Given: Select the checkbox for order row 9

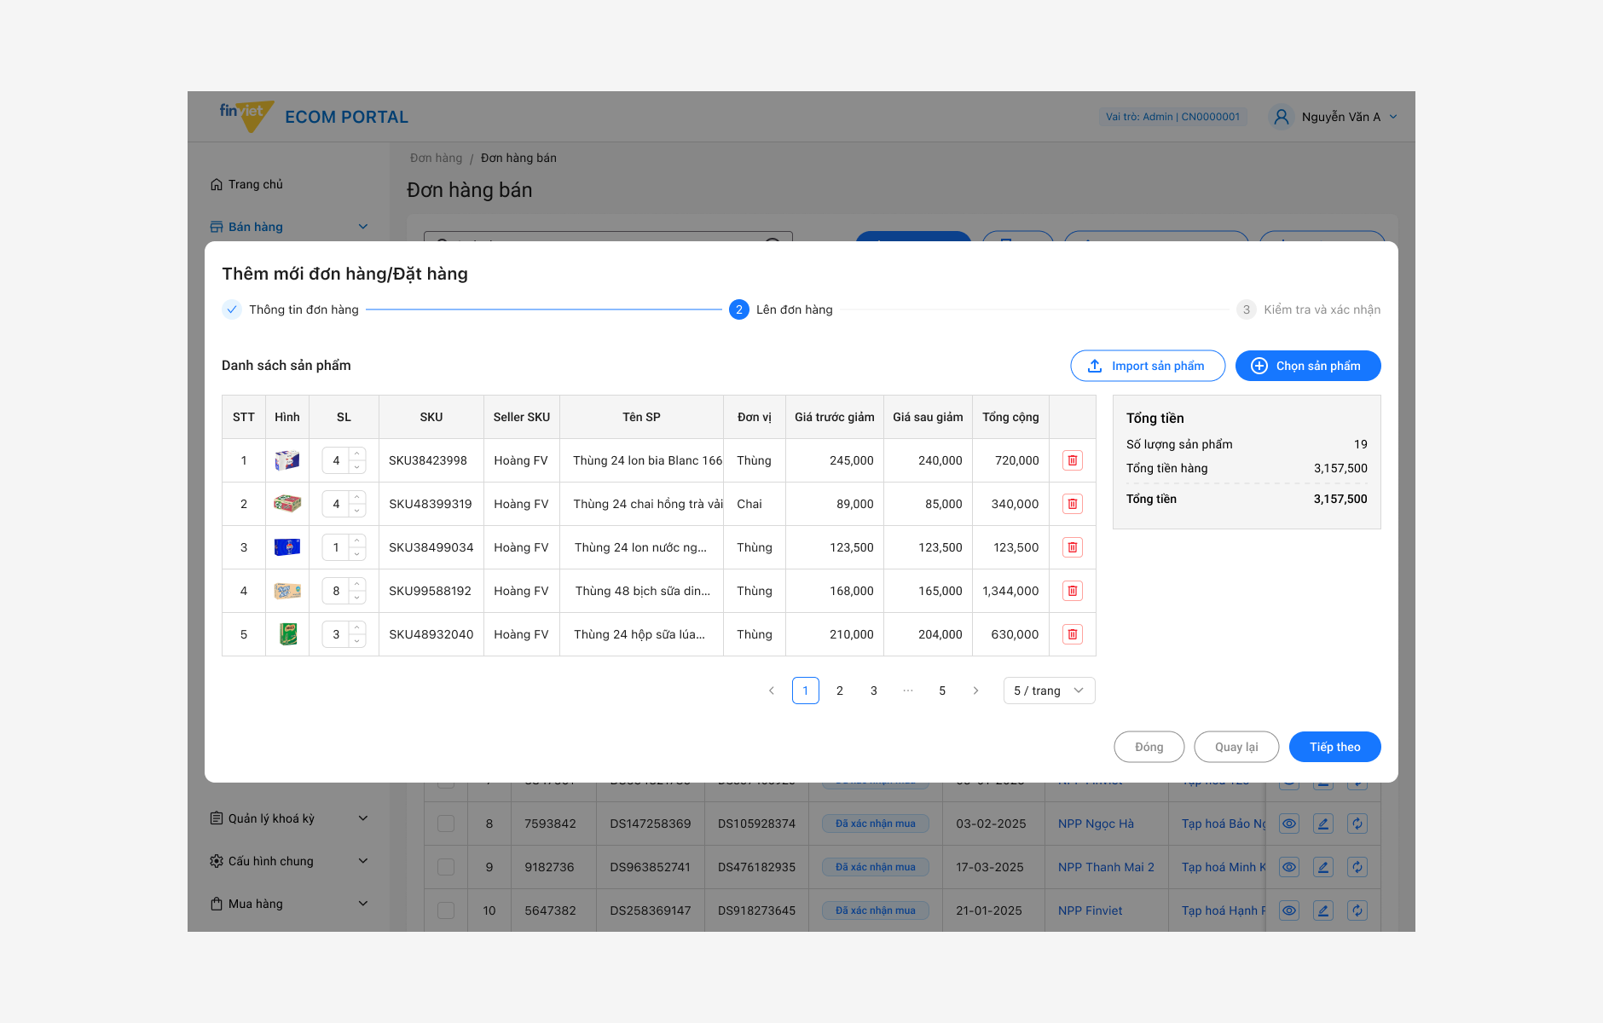Looking at the screenshot, I should click(446, 867).
